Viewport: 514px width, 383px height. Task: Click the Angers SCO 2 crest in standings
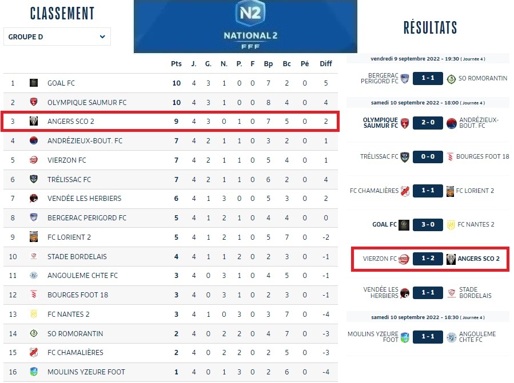34,122
